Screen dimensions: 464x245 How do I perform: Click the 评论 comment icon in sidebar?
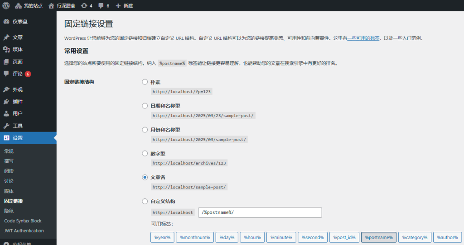6,74
